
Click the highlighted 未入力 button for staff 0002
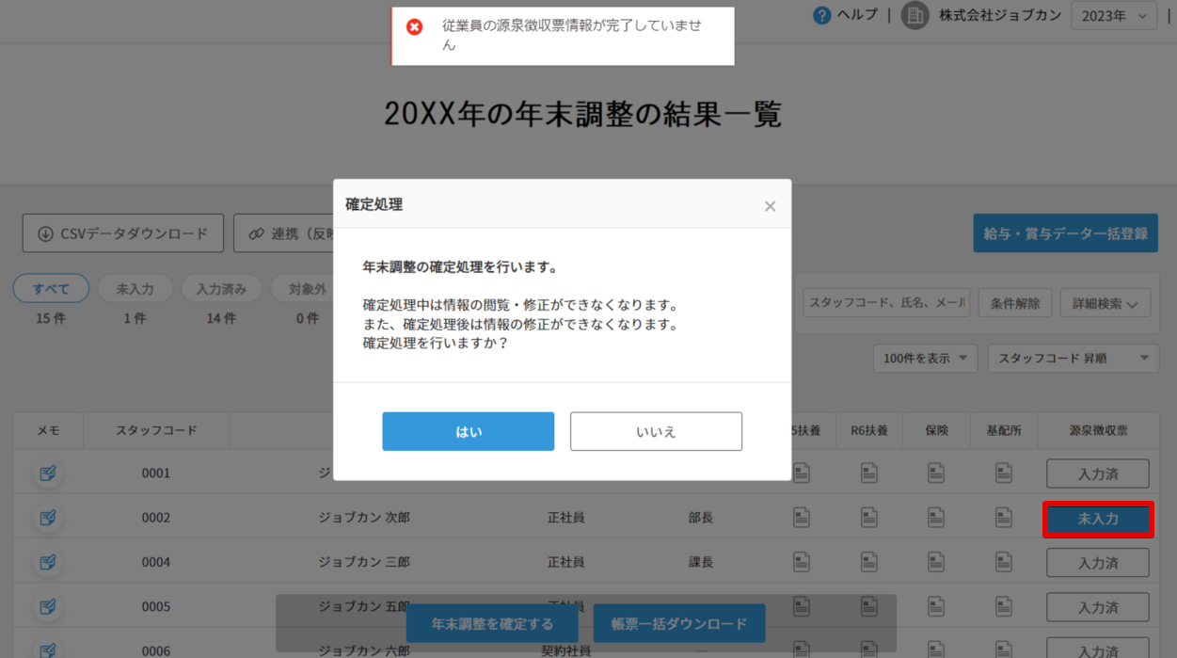tap(1097, 519)
